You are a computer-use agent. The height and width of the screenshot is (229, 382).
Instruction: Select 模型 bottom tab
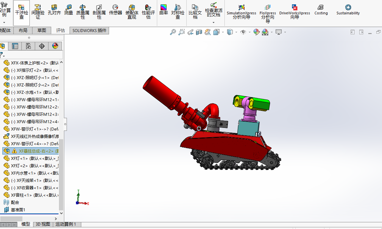pyautogui.click(x=25, y=224)
